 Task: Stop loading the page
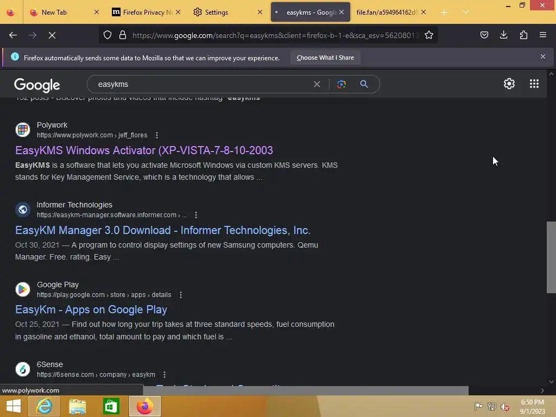(x=52, y=35)
